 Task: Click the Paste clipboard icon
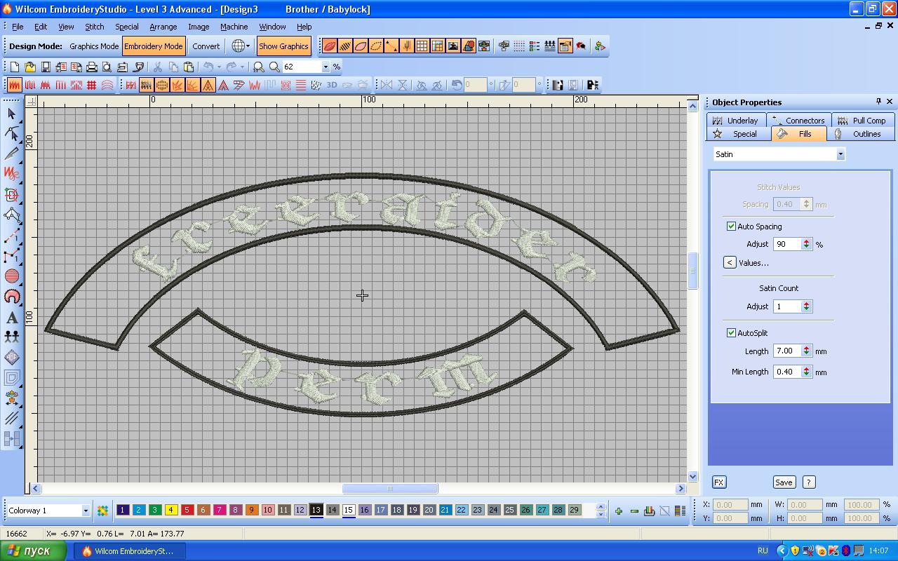click(x=188, y=67)
